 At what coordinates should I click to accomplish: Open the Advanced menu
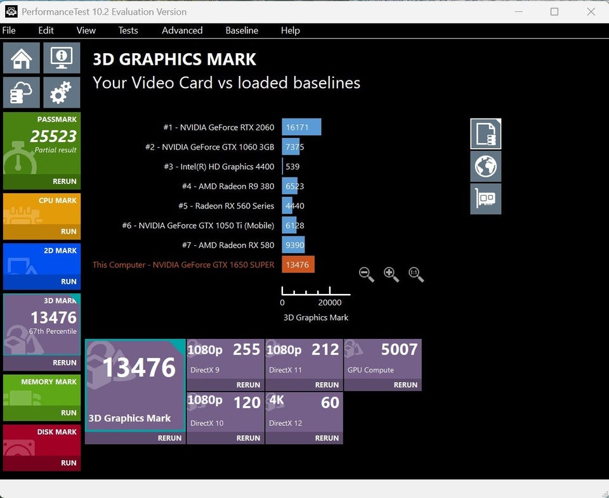coord(182,30)
